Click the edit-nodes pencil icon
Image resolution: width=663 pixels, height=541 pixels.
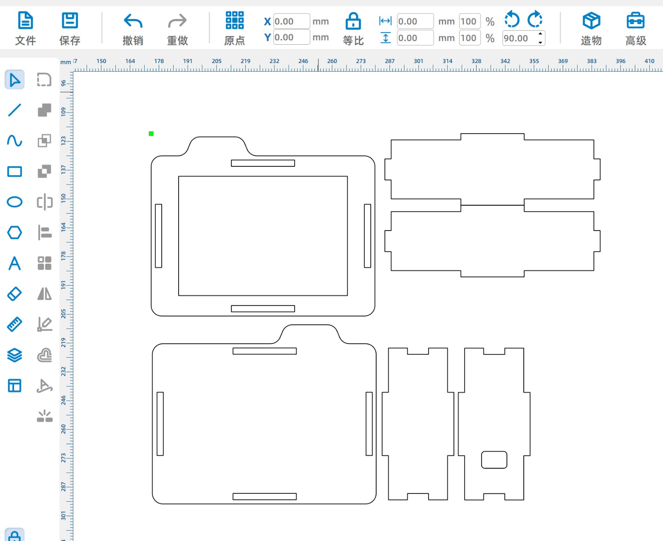pos(44,325)
